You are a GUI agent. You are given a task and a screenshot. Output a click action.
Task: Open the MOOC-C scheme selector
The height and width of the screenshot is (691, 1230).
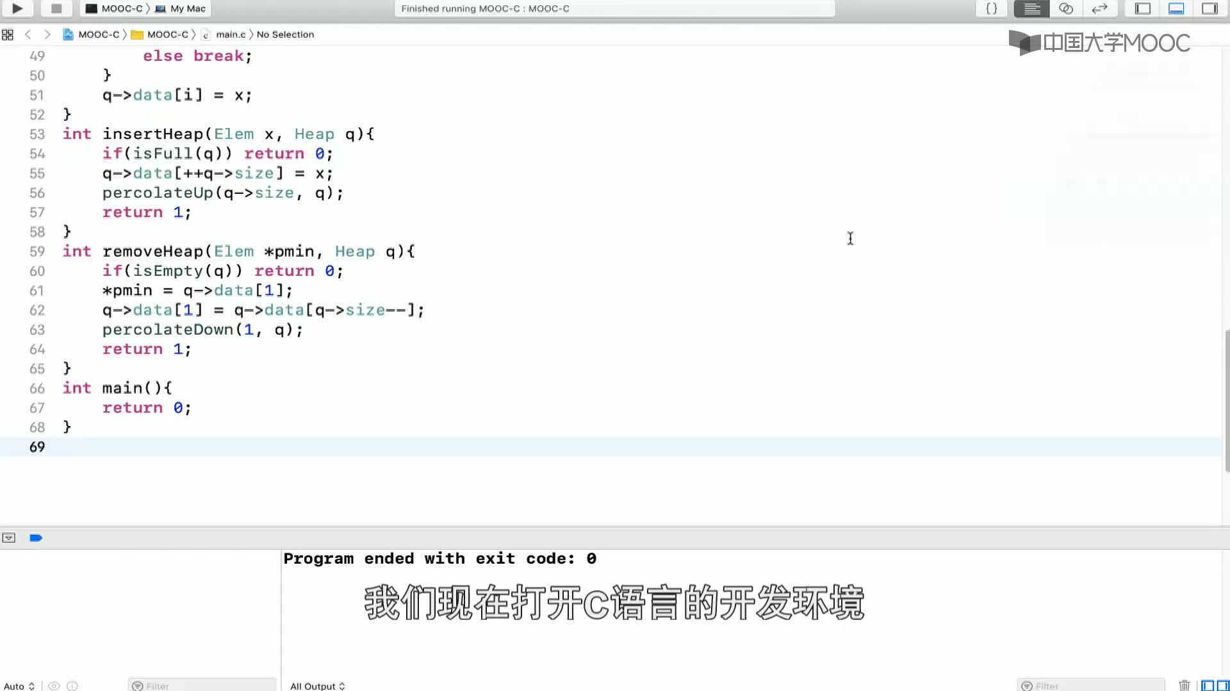115,8
